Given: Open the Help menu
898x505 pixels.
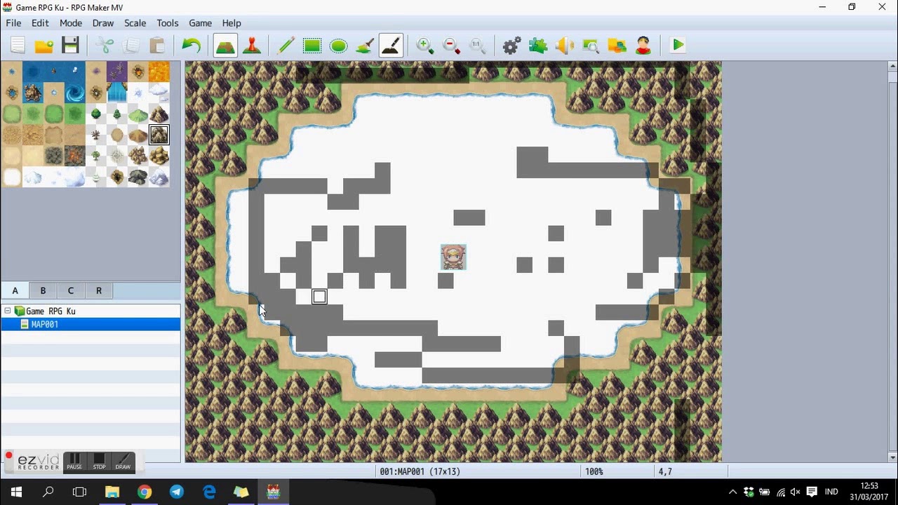Looking at the screenshot, I should [x=232, y=23].
